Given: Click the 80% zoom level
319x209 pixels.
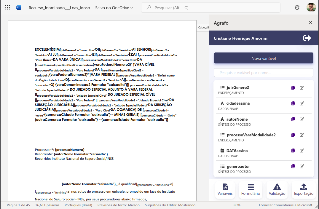Looking at the screenshot, I should click(237, 205).
